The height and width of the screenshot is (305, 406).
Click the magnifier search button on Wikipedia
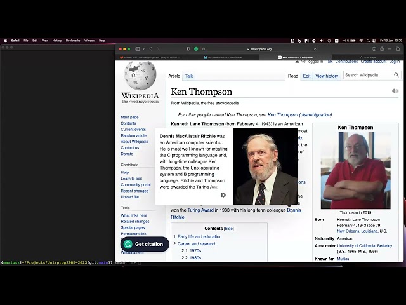[396, 75]
